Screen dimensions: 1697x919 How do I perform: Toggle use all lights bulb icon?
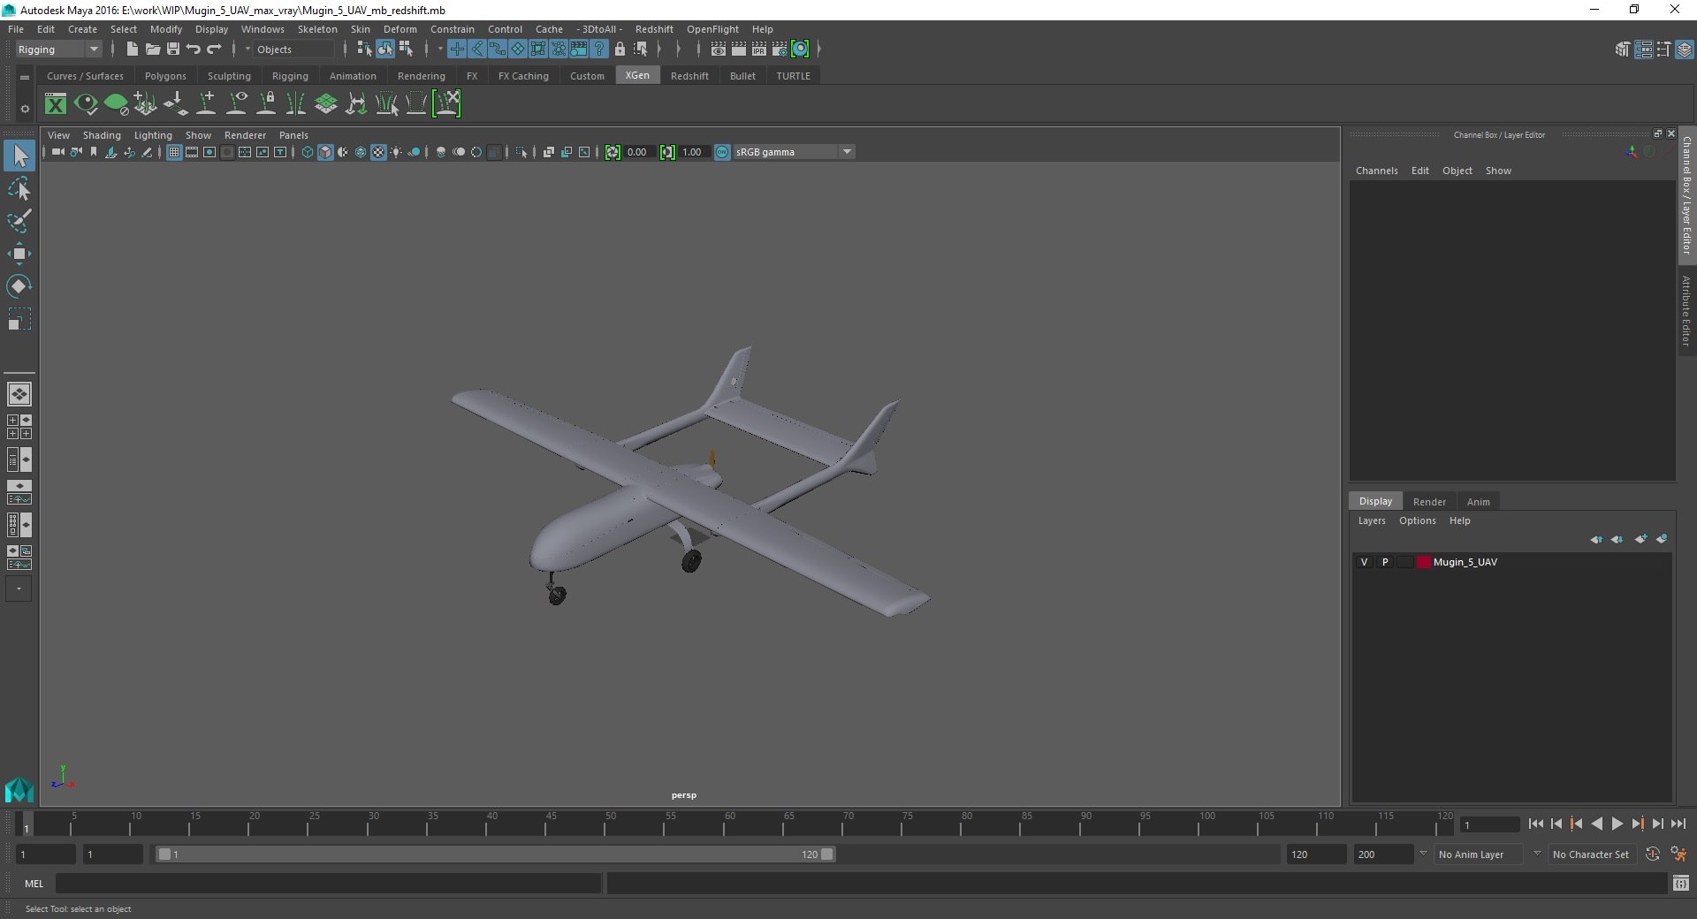coord(396,152)
